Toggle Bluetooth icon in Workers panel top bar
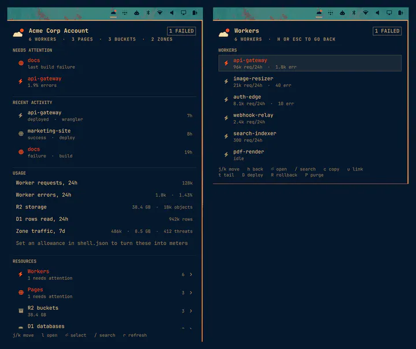416x349 pixels. click(354, 13)
